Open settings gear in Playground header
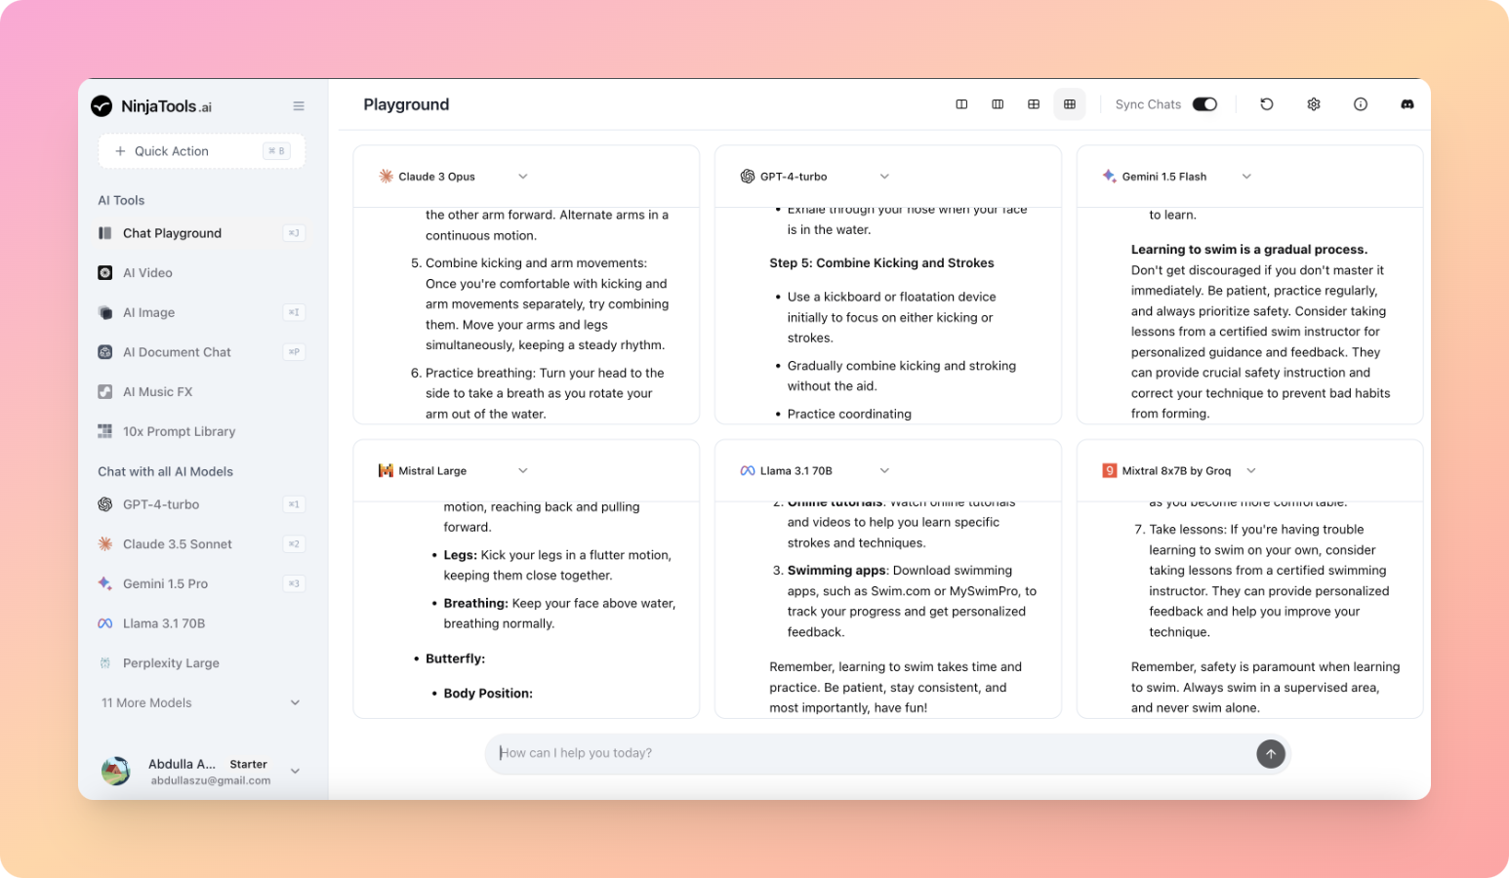1509x878 pixels. coord(1313,104)
